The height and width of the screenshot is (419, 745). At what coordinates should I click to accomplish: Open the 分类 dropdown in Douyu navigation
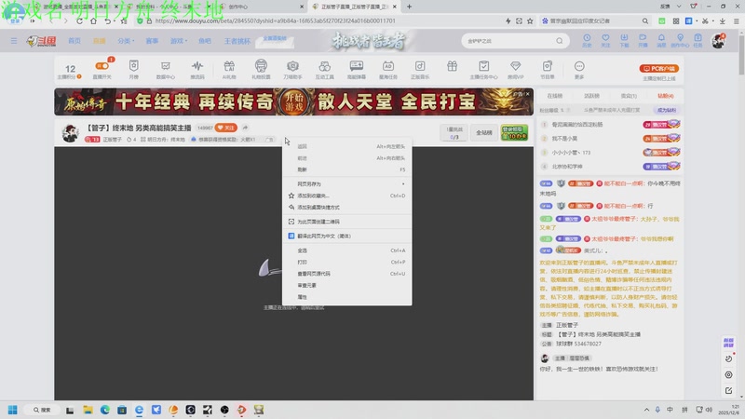pos(126,41)
